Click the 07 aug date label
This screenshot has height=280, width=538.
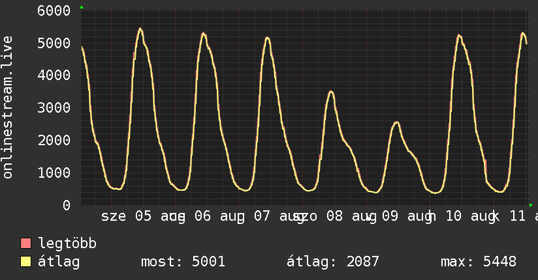click(279, 217)
